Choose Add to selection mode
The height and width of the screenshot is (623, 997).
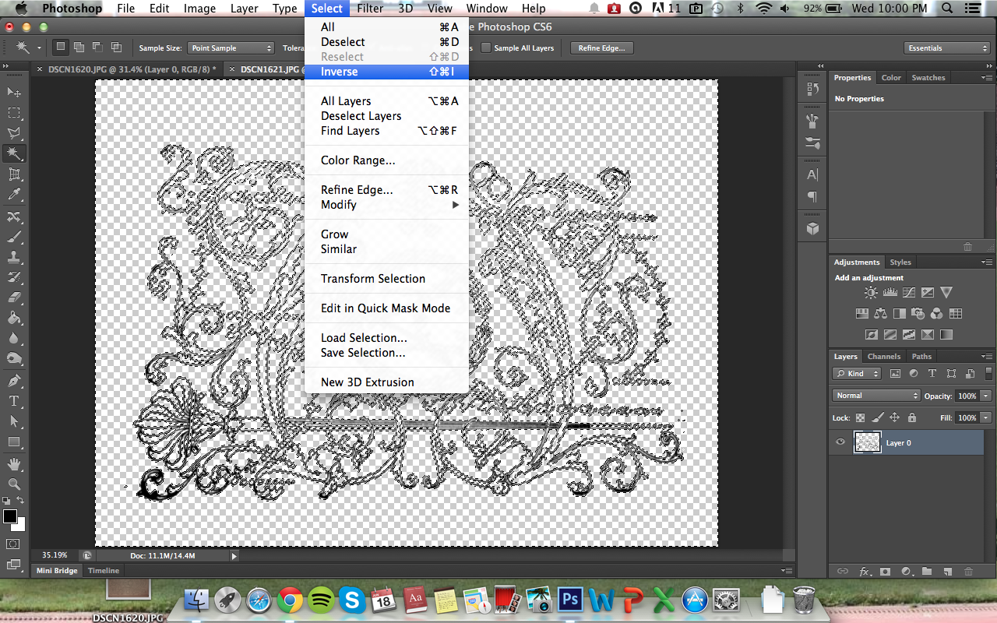pos(79,48)
